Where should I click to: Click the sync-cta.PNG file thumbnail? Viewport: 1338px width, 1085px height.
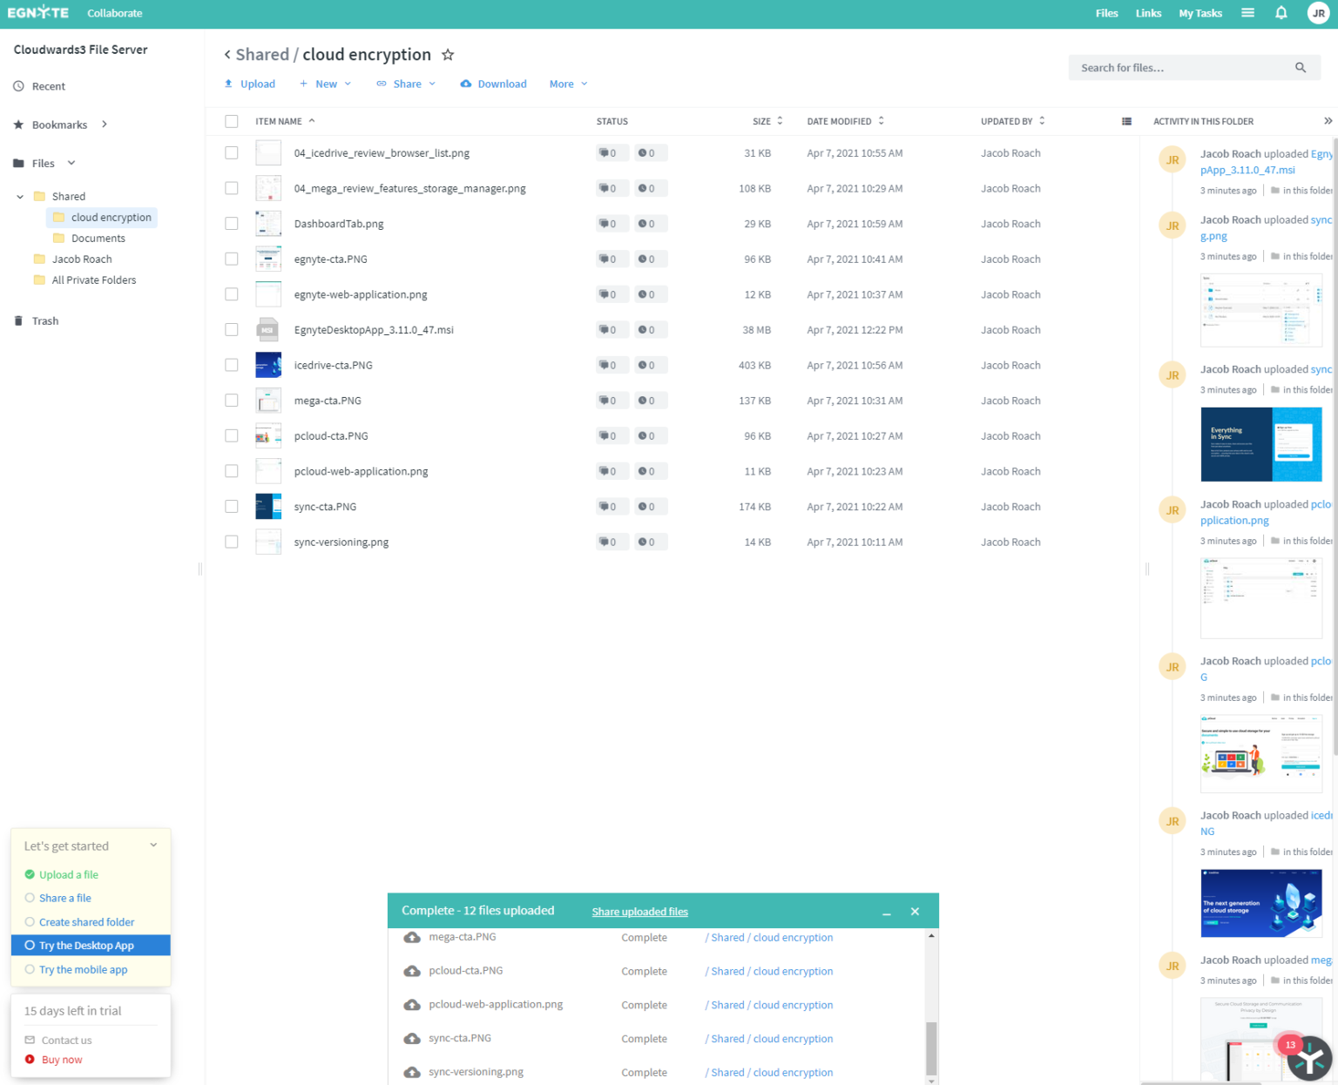(x=267, y=506)
